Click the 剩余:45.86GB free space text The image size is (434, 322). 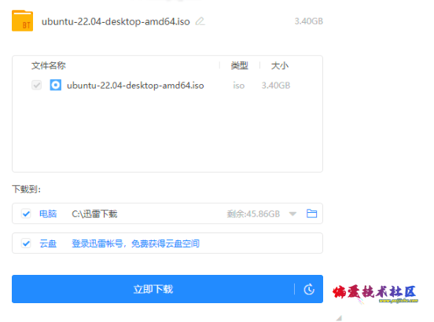click(x=253, y=214)
